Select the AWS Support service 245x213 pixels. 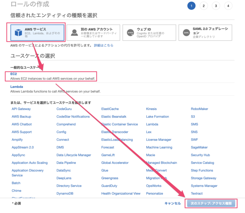[22, 132]
